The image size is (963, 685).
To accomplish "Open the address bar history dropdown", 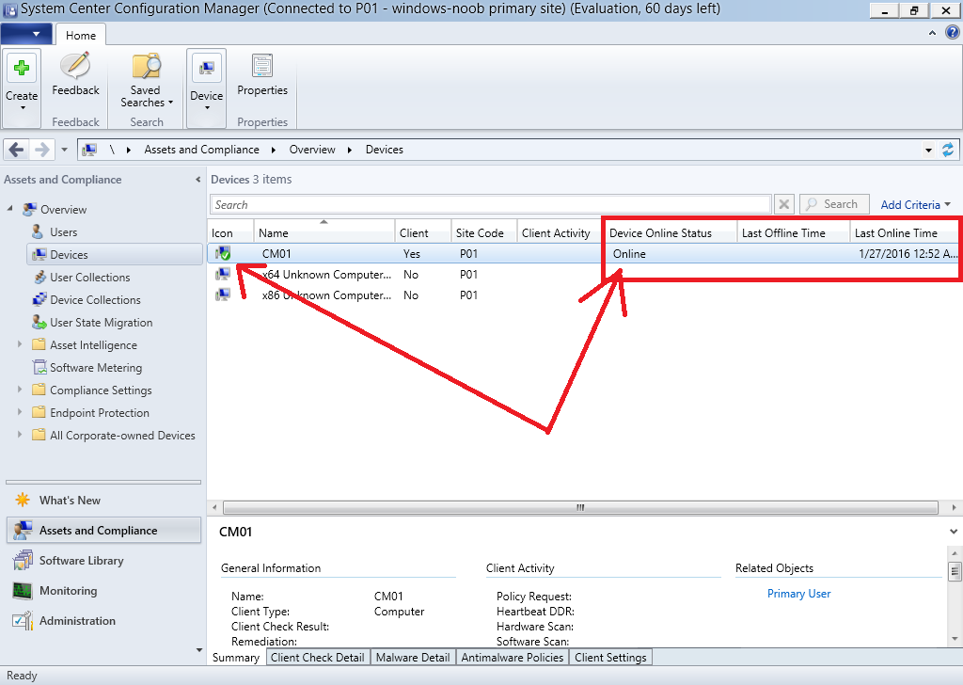I will 928,150.
